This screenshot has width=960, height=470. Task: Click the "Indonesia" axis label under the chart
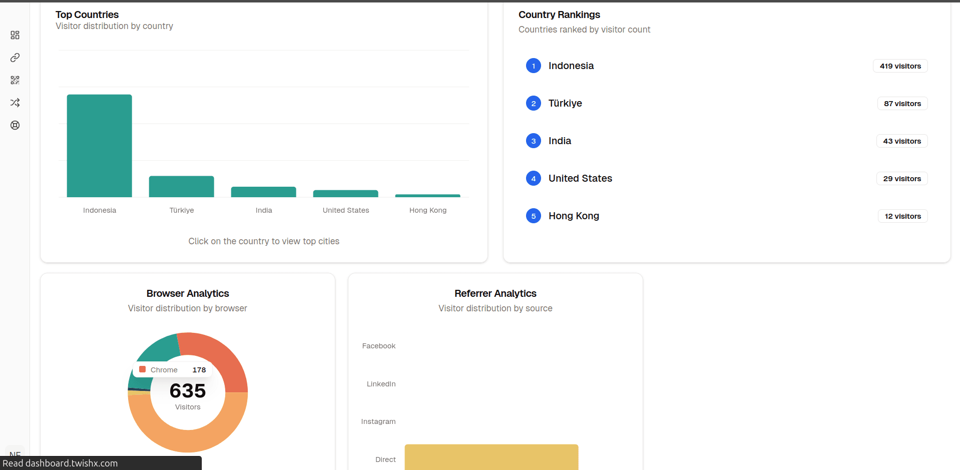100,210
